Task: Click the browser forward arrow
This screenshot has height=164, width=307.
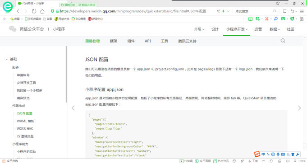Action: point(26,11)
